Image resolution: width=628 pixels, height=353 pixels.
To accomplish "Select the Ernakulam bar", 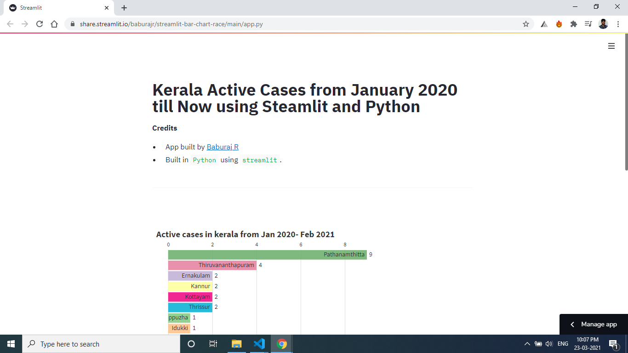I will (x=190, y=276).
